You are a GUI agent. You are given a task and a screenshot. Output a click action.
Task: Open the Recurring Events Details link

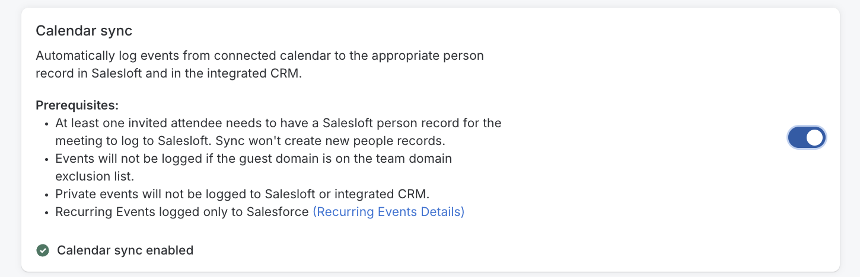click(x=388, y=212)
